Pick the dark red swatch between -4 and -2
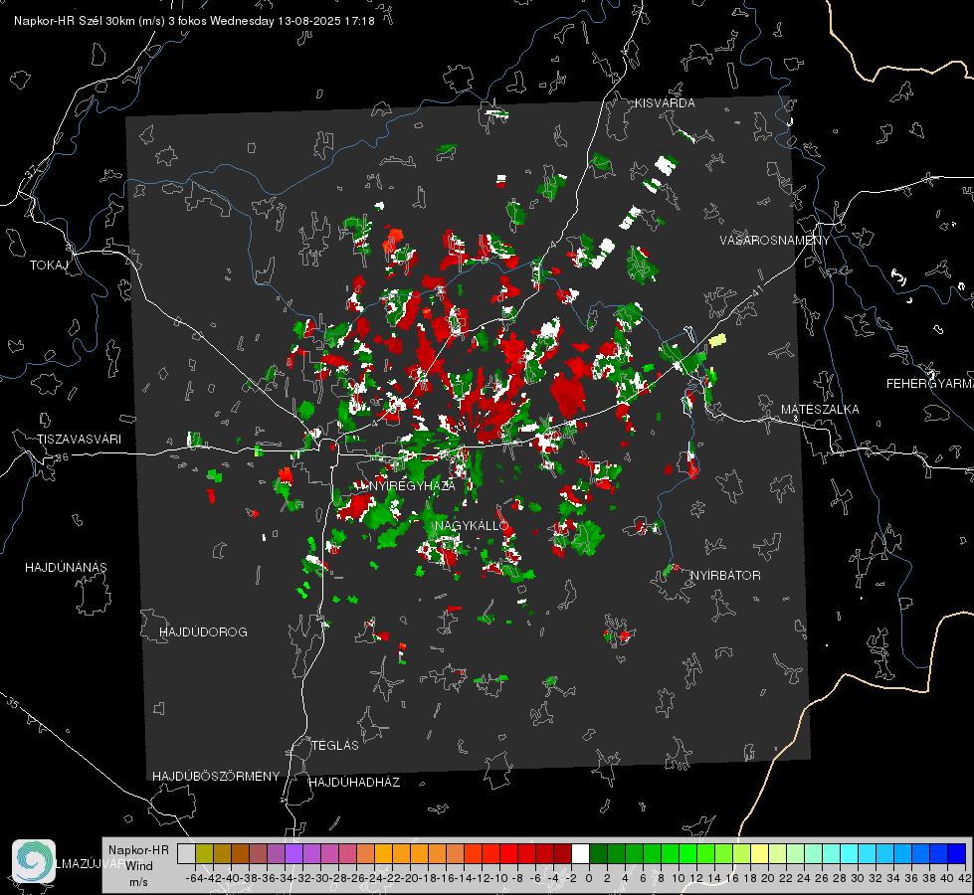 coord(562,853)
